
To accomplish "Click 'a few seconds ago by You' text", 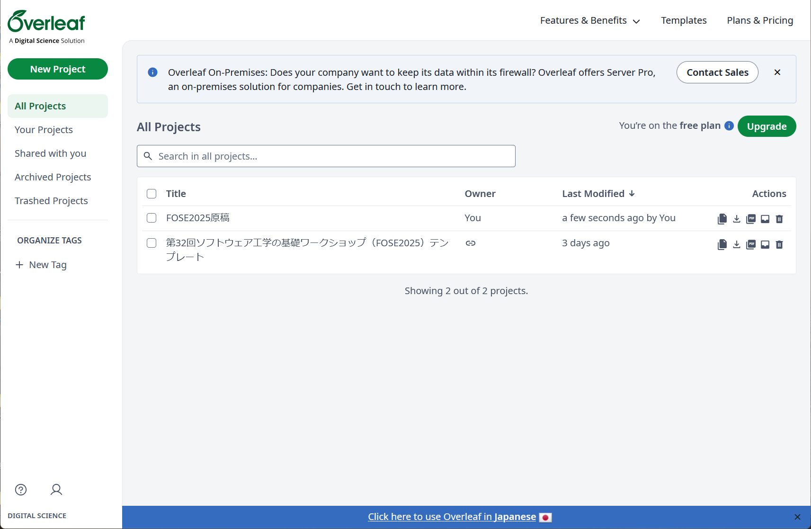I will (618, 218).
